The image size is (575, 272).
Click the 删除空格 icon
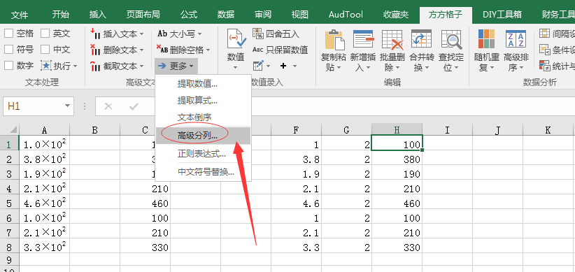coord(162,50)
